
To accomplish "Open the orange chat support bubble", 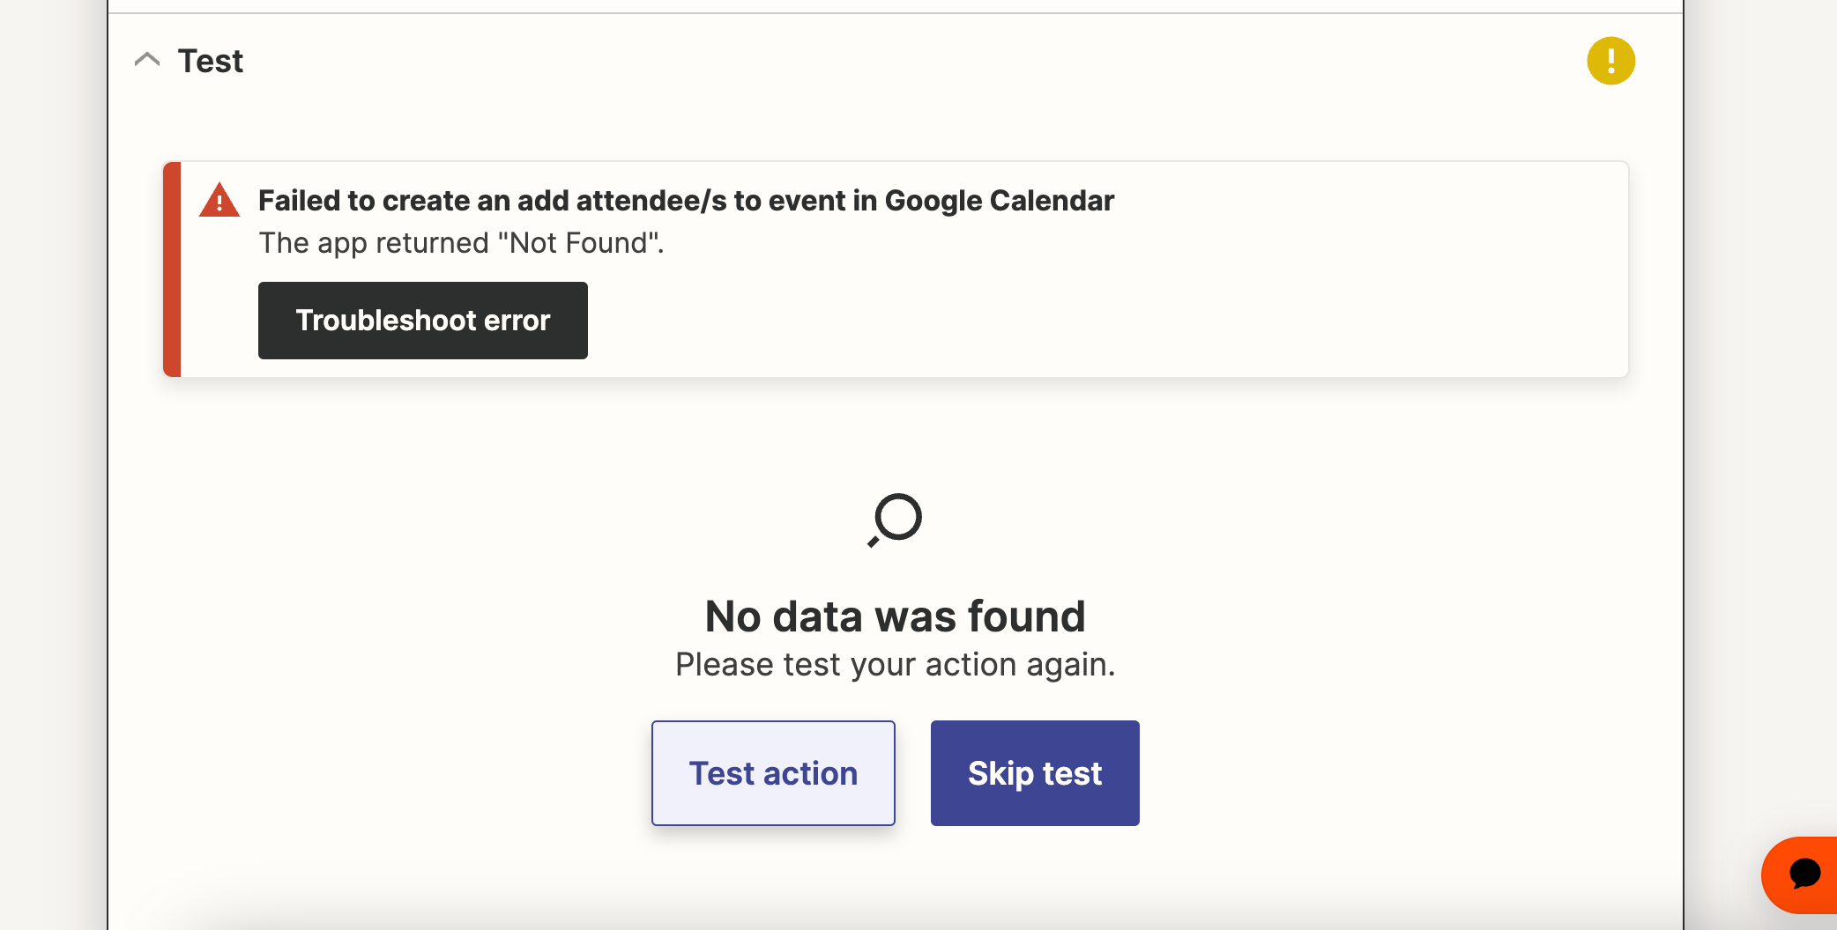I will pos(1799,875).
